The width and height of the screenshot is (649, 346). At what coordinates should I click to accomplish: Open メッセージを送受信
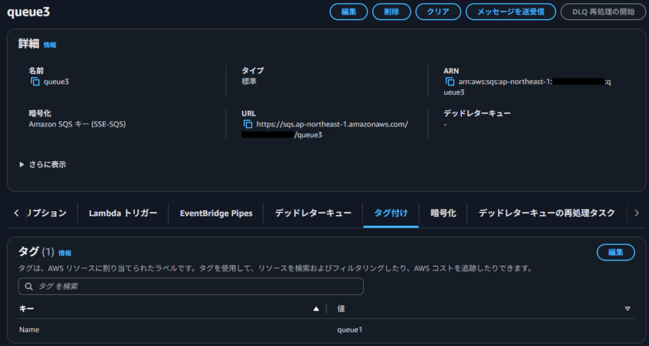tap(510, 11)
